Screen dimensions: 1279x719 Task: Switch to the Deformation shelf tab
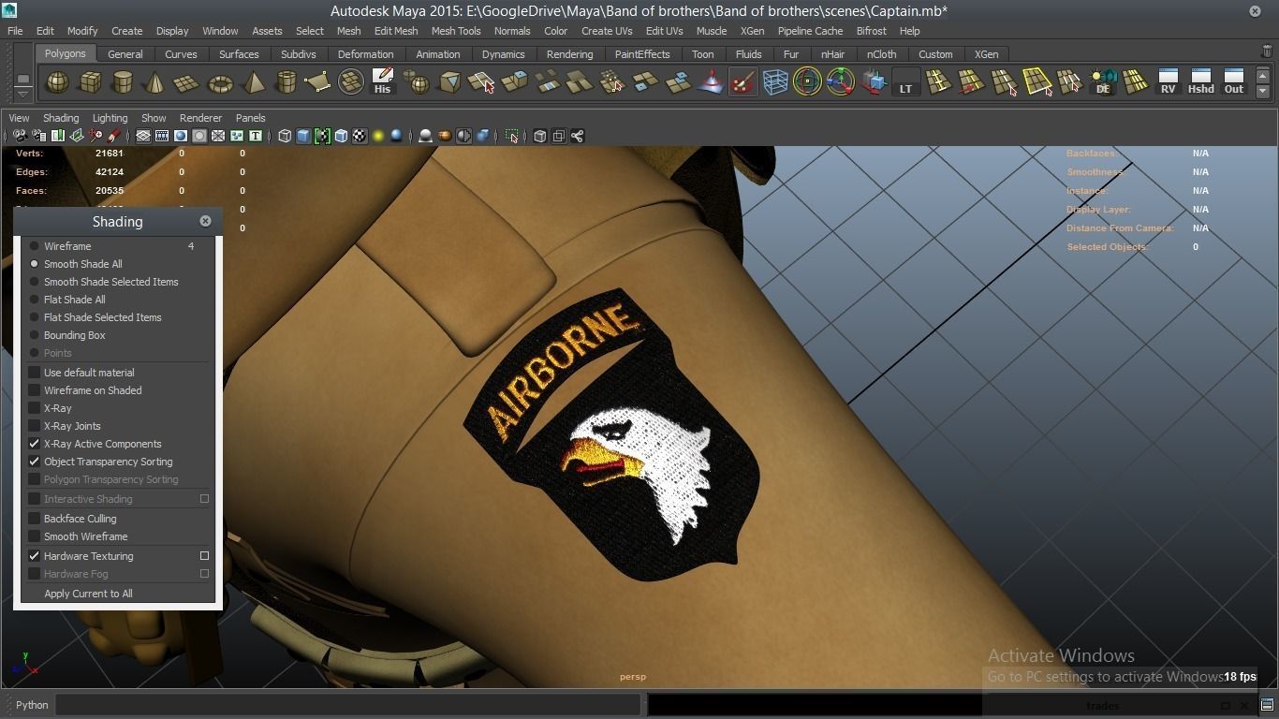point(365,54)
